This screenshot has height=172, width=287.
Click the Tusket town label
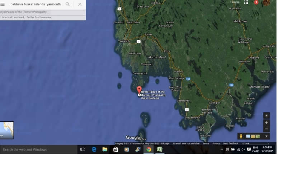point(148,34)
